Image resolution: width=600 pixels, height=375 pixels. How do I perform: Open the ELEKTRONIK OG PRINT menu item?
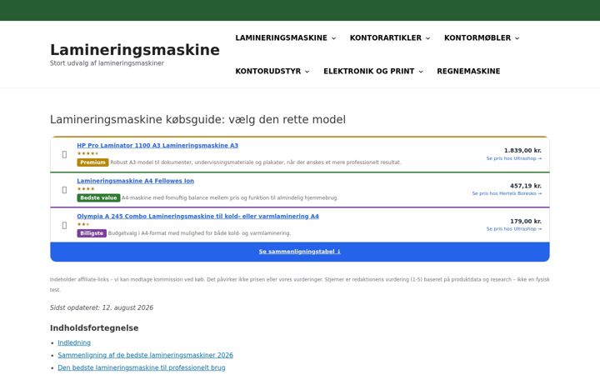[x=369, y=71]
